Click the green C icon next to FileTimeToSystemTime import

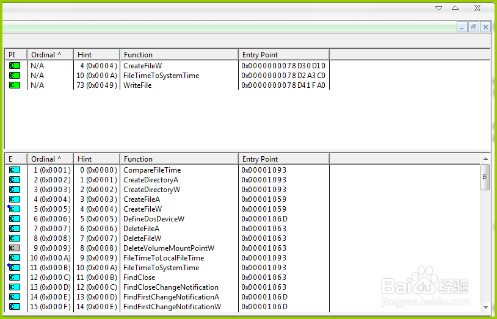coord(15,76)
